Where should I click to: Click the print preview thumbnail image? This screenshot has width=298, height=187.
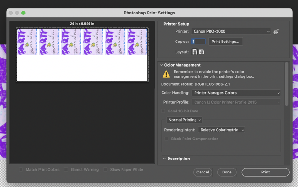point(82,54)
